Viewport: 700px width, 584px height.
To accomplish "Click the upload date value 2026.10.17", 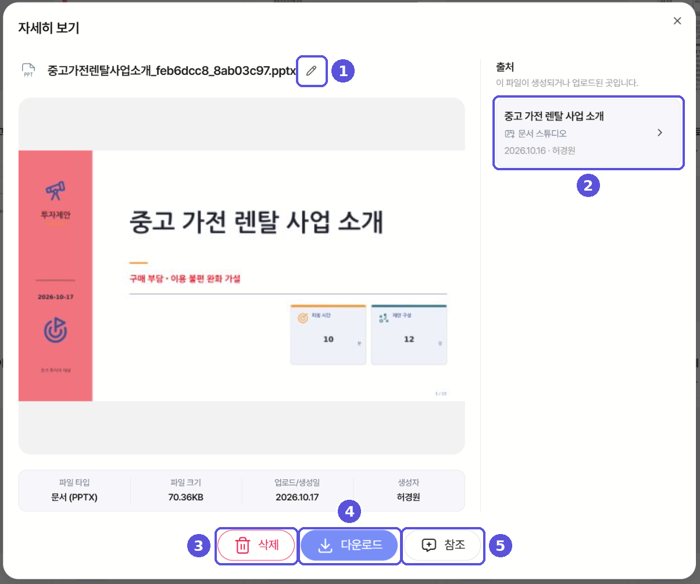I will 297,497.
